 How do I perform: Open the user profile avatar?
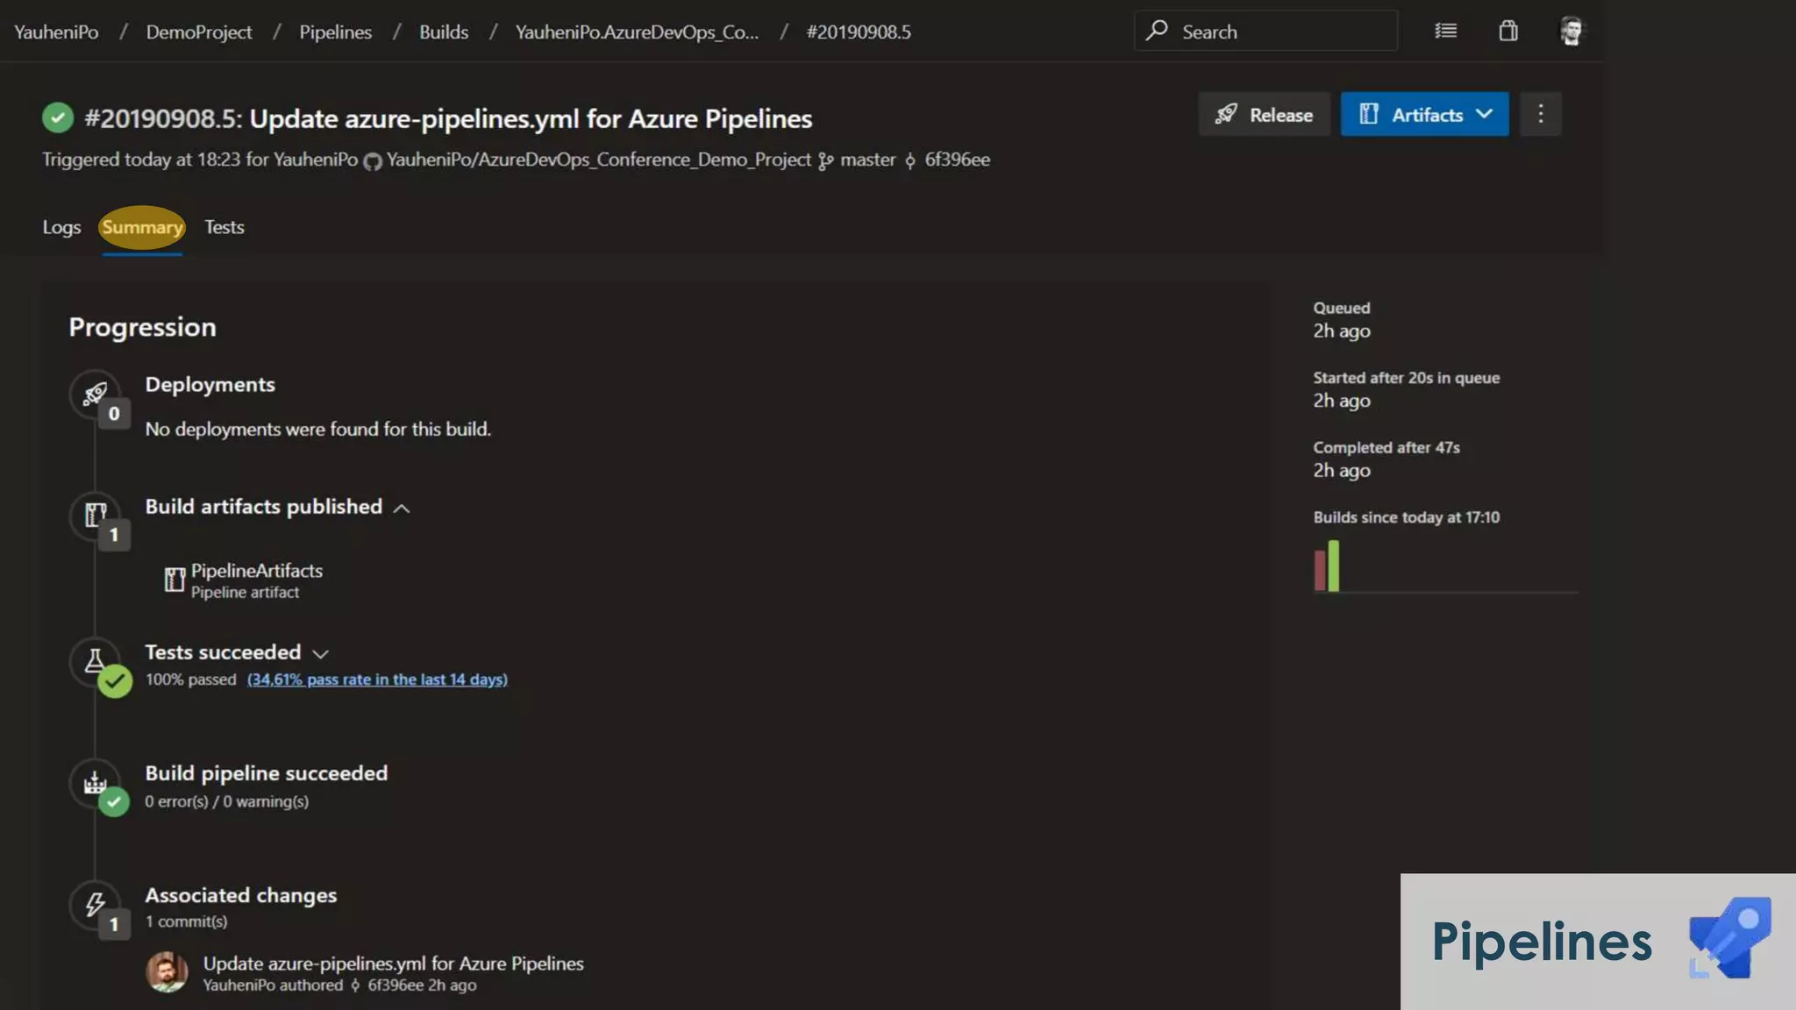(x=1571, y=32)
